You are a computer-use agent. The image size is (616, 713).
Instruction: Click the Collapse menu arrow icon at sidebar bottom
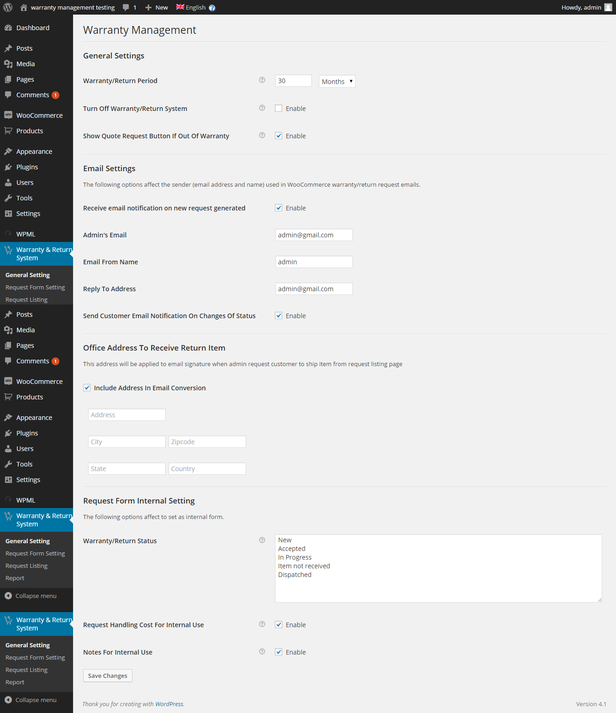click(8, 700)
